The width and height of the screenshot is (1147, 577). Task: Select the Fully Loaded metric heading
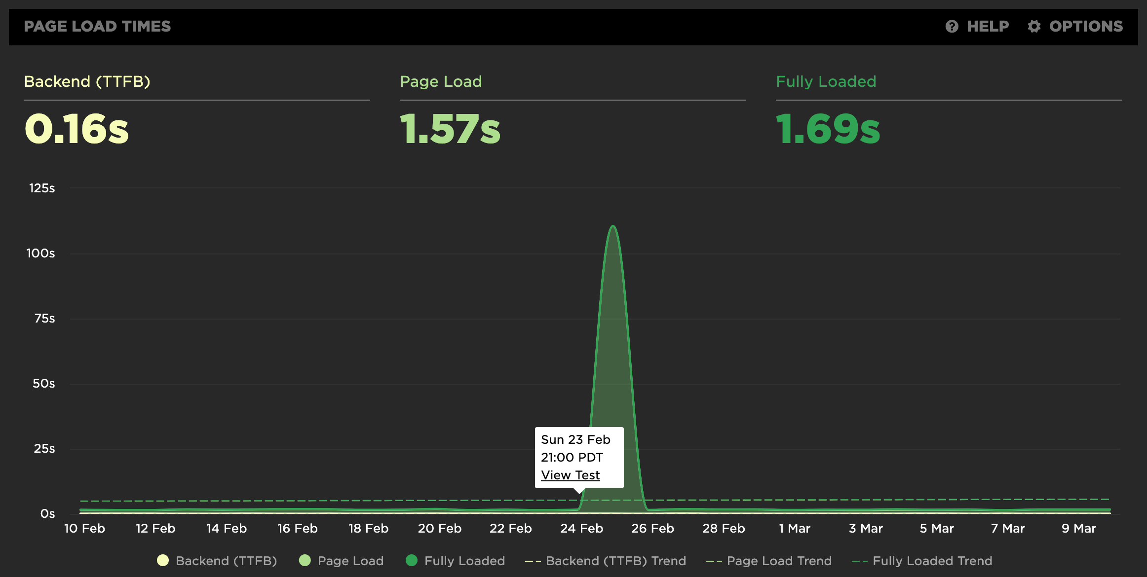826,81
